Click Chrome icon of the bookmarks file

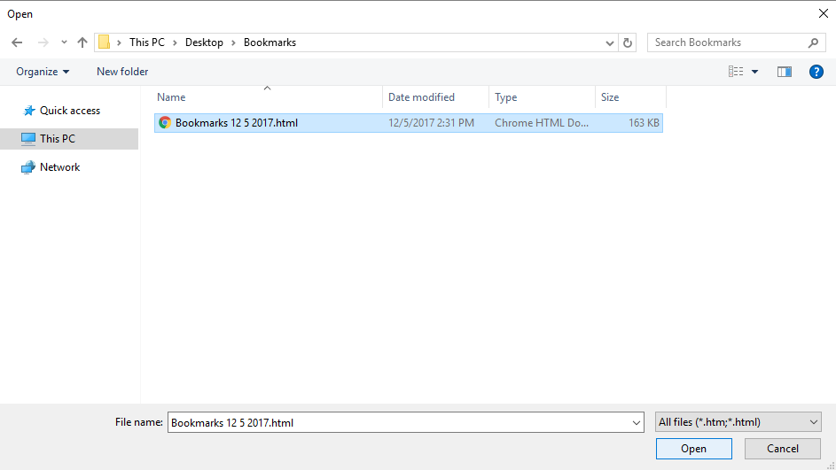coord(165,123)
